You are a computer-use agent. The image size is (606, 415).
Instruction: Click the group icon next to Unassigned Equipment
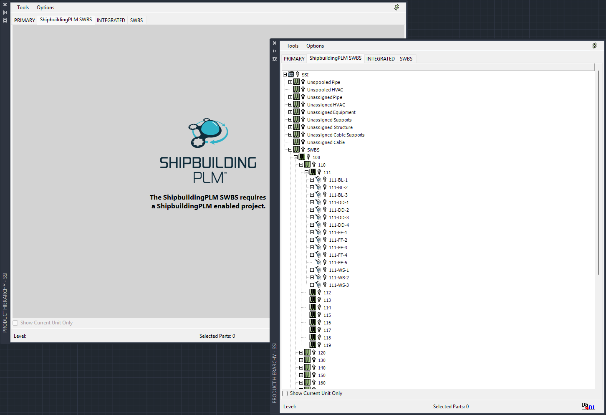296,112
